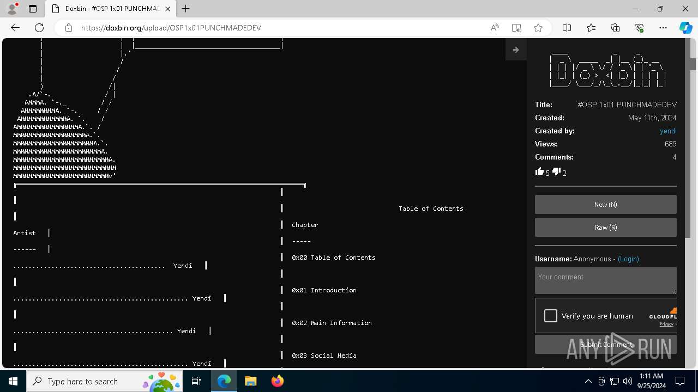
Task: Select the Doxbin browser tab
Action: click(111, 9)
